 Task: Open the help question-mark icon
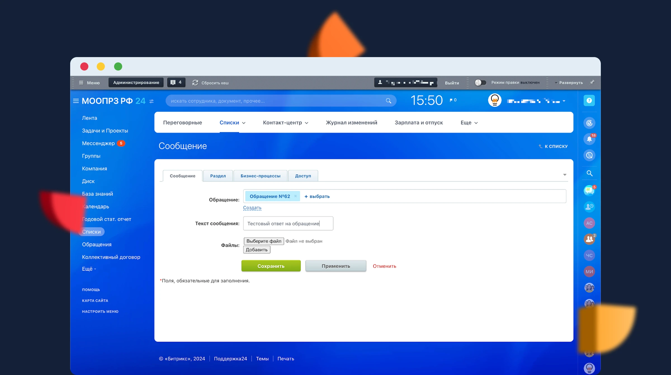point(589,100)
